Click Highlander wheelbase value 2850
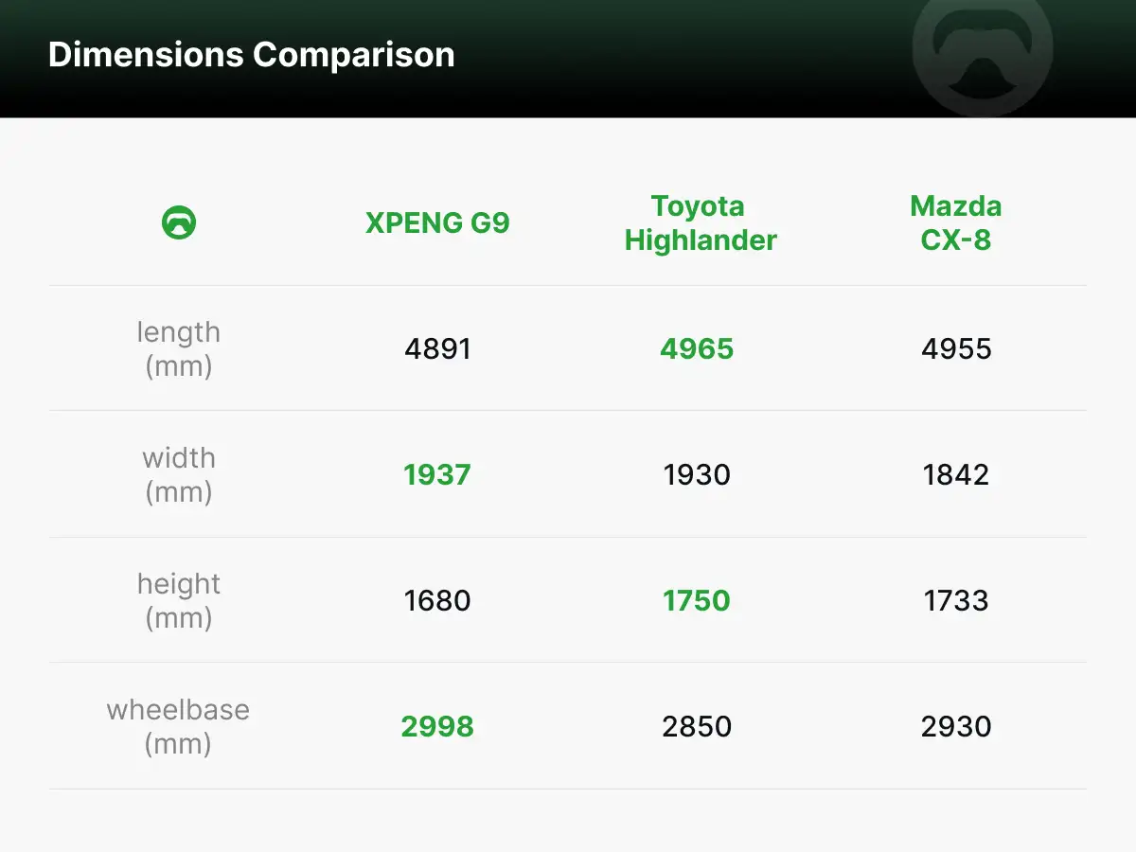 697,726
